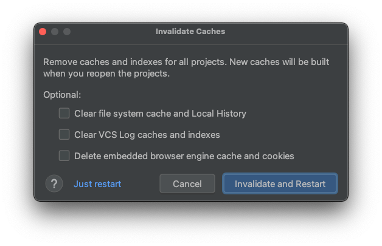Screen dimensions: 382x246
Task: Click the 'Clear file system cache and Local History' label
Action: [160, 114]
